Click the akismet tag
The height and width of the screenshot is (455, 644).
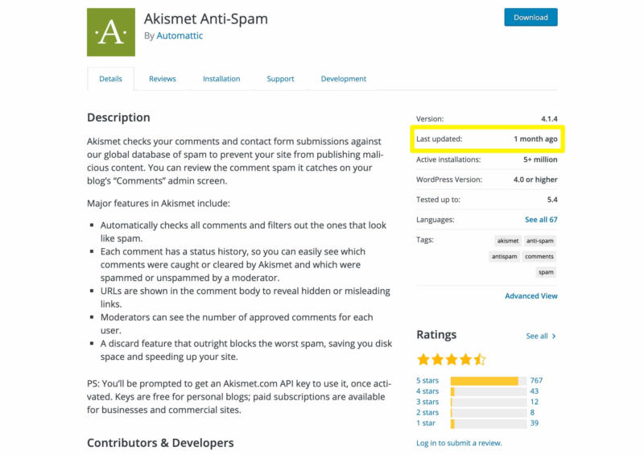[508, 241]
